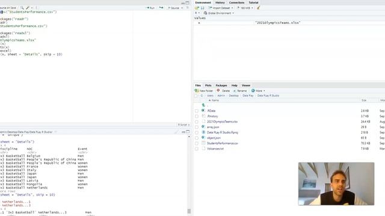This screenshot has height=216, width=385.
Task: Open the R Script file type selector
Action: point(183,125)
